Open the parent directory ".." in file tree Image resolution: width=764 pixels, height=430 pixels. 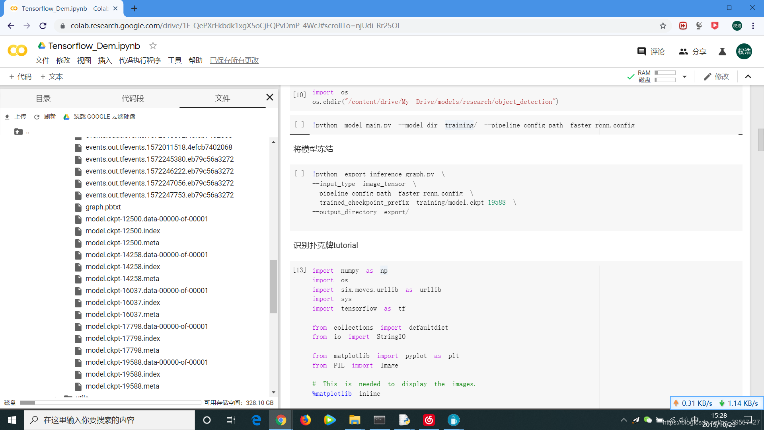22,131
